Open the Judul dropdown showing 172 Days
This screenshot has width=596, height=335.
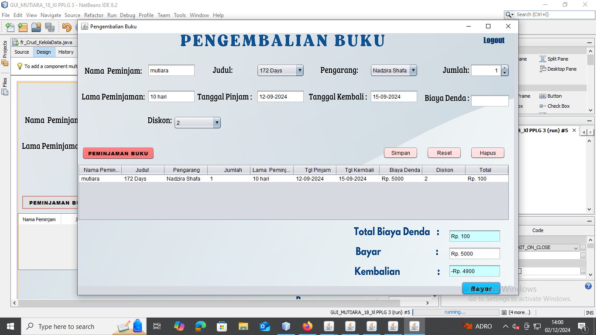[300, 70]
